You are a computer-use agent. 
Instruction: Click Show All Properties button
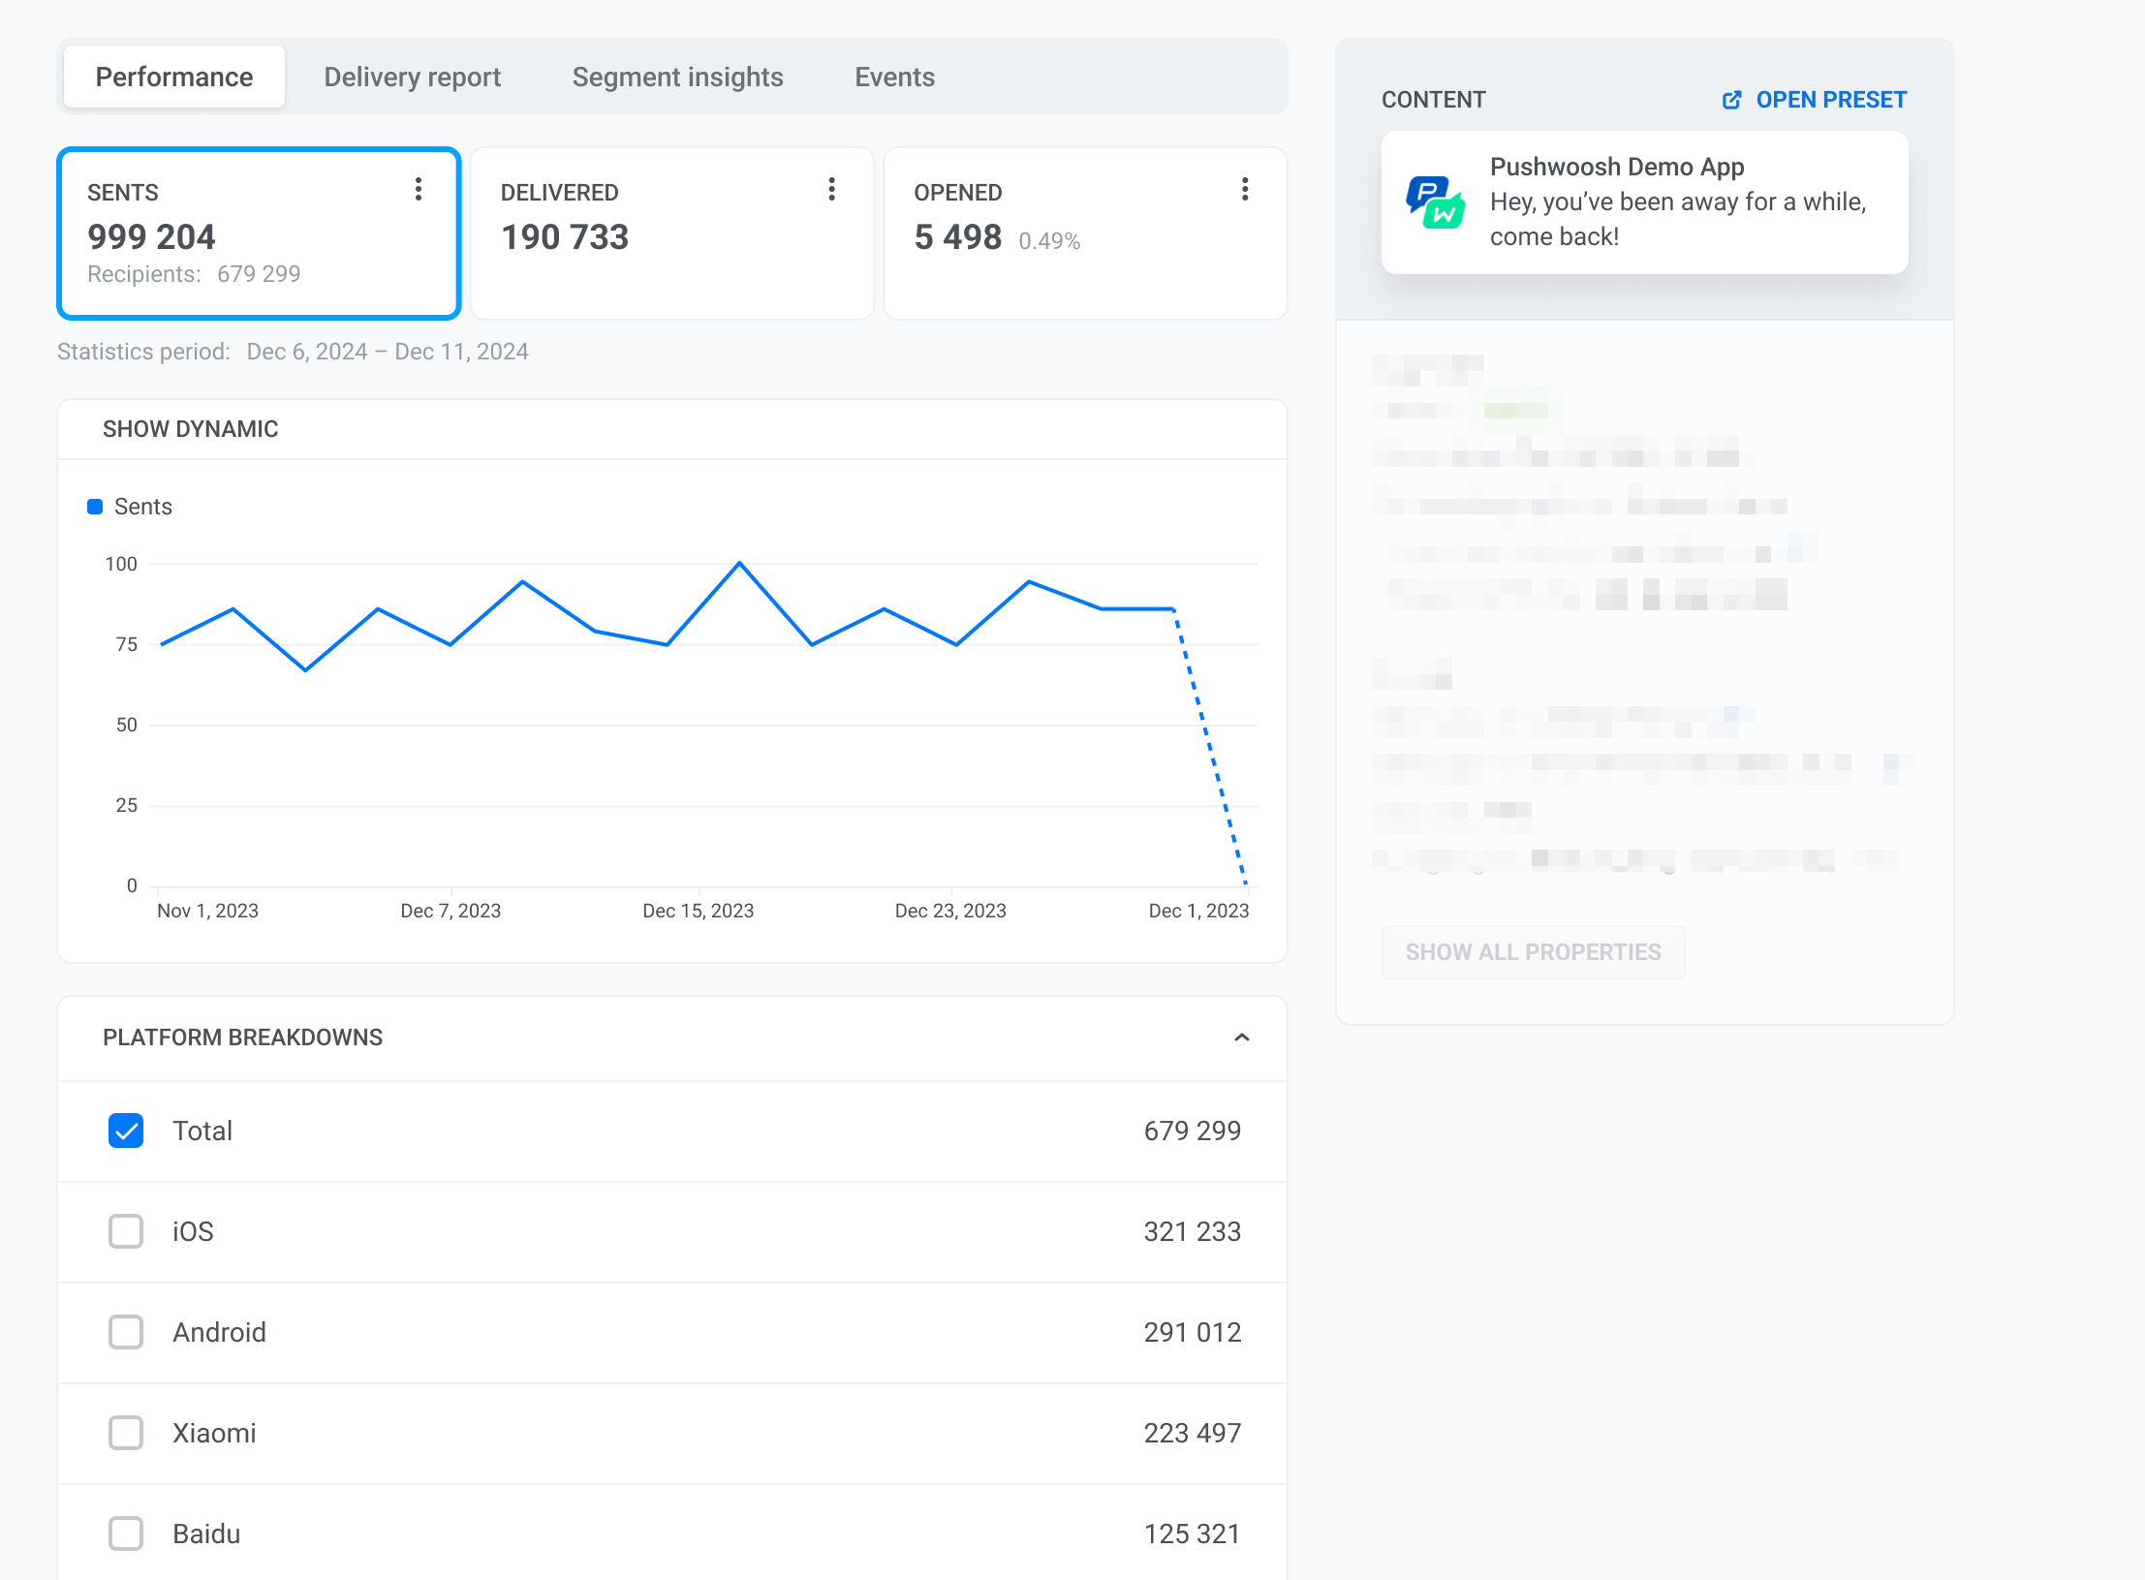coord(1534,952)
